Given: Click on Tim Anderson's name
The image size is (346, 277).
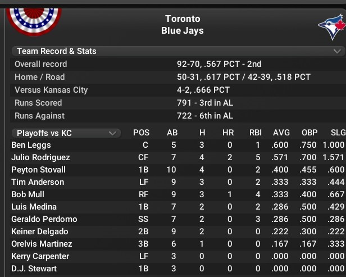Looking at the screenshot, I should click(38, 182).
